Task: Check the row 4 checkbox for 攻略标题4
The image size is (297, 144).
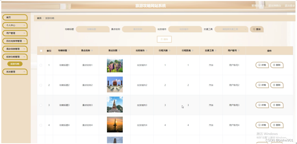Action: [x=41, y=125]
